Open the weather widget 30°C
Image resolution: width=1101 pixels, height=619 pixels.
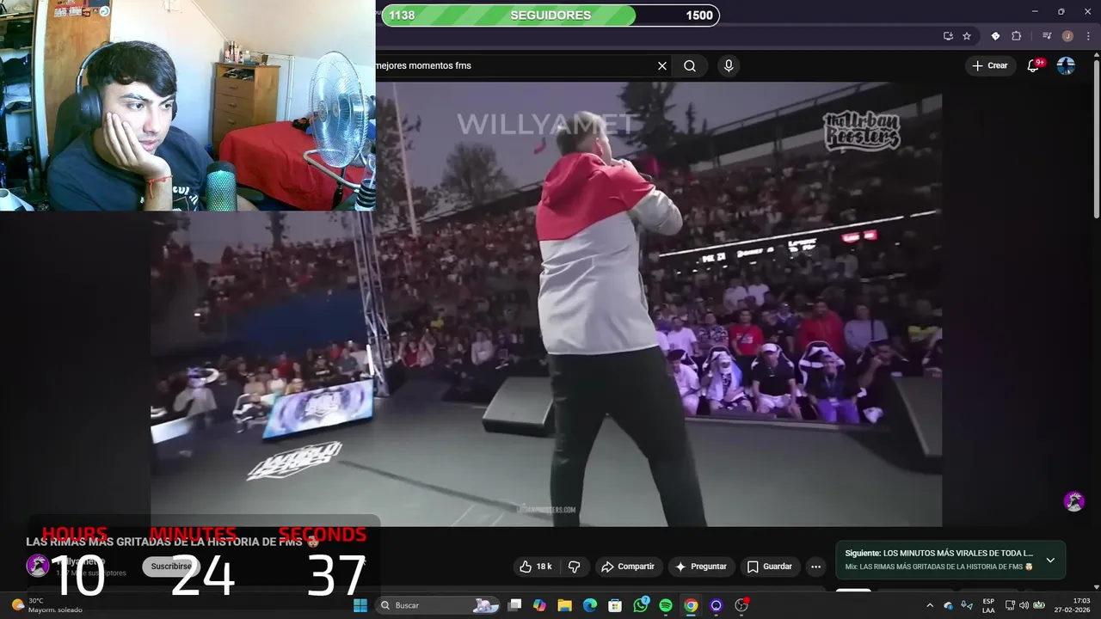click(x=50, y=605)
